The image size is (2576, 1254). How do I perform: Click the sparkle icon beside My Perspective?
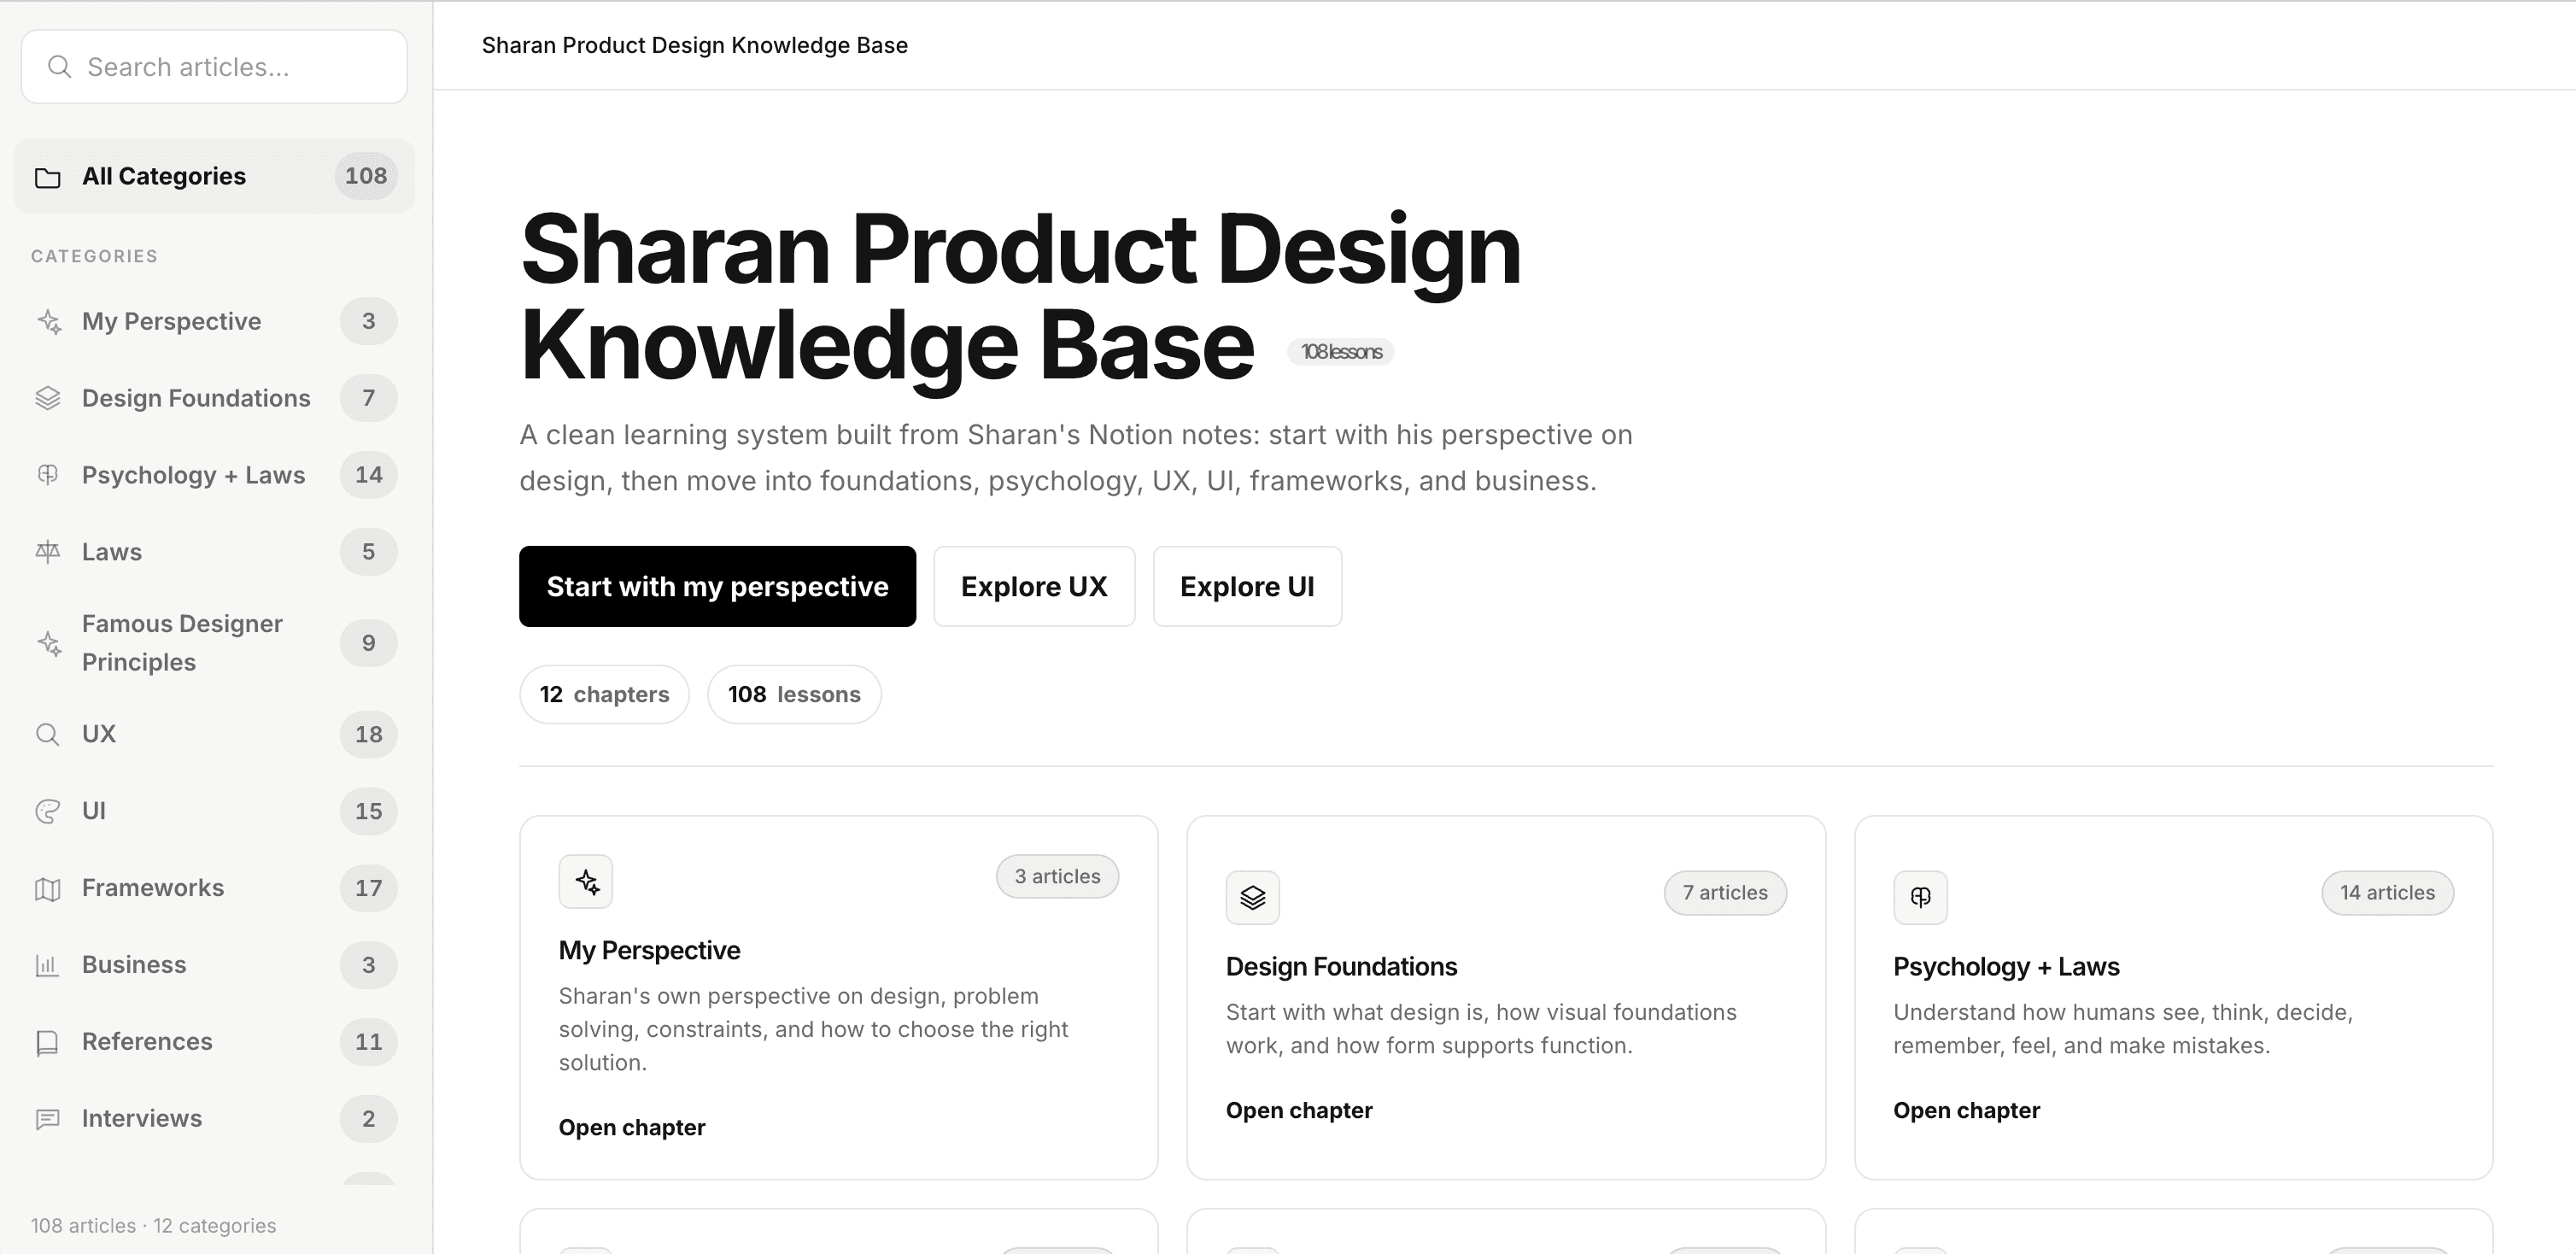click(x=48, y=321)
